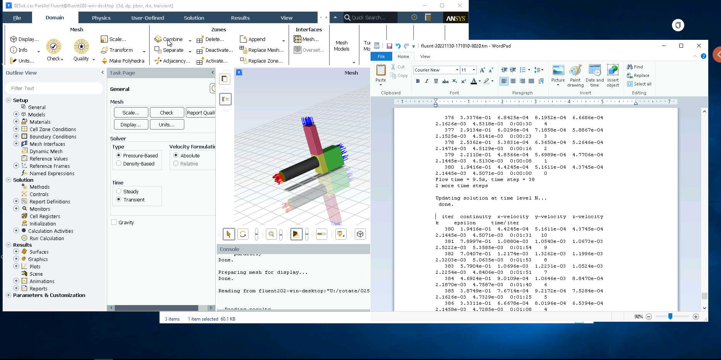Toggle Italic in WordPad font group
This screenshot has width=721, height=360.
coord(427,81)
